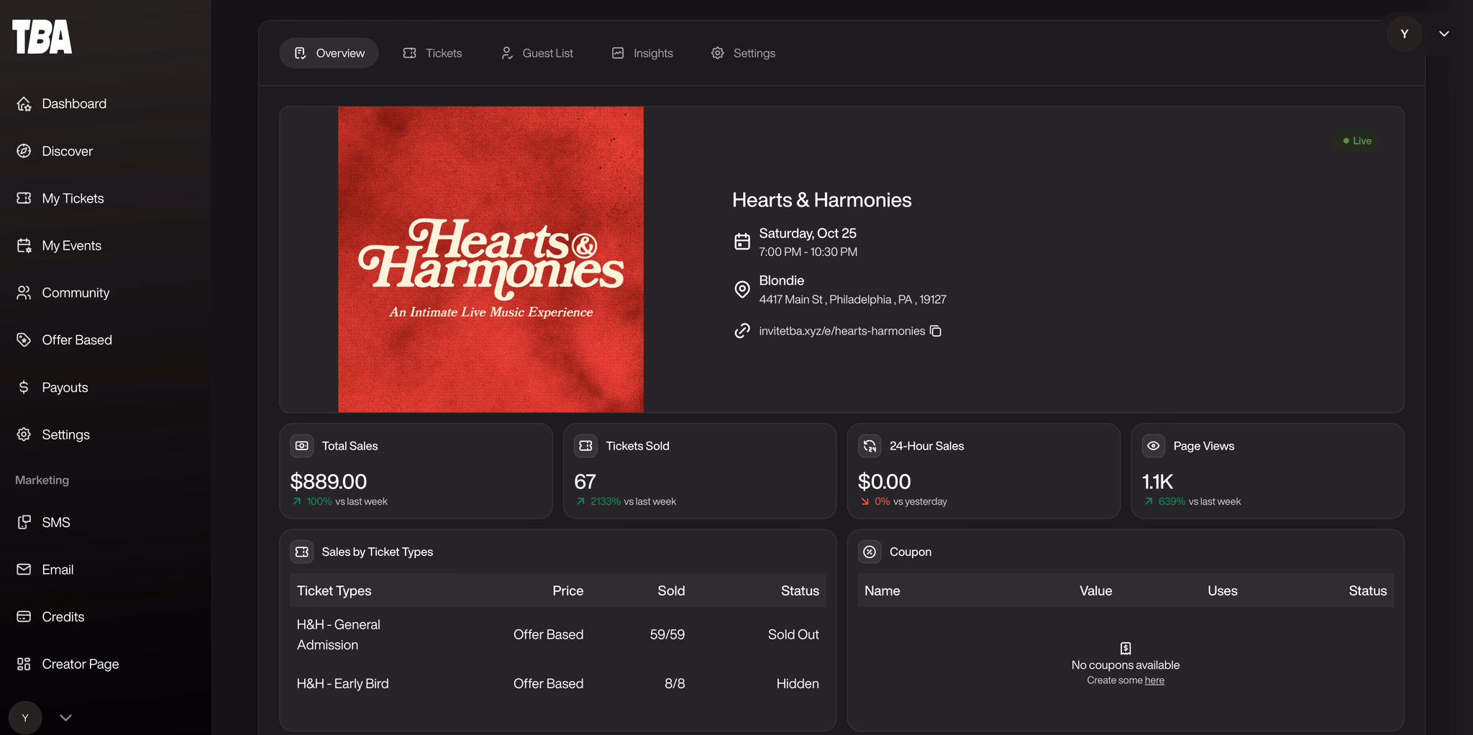Open the Y avatar menu at top right
This screenshot has width=1473, height=735.
point(1405,34)
